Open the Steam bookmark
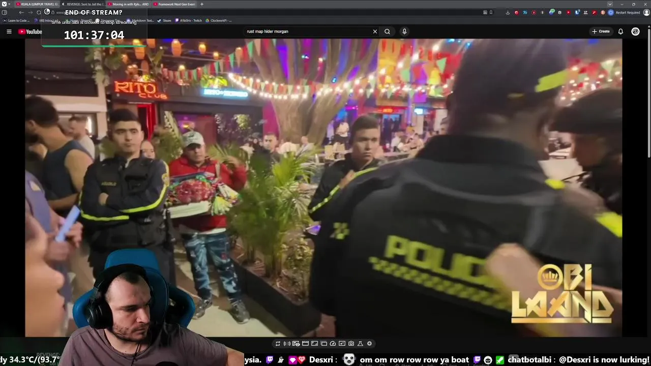 (164, 21)
